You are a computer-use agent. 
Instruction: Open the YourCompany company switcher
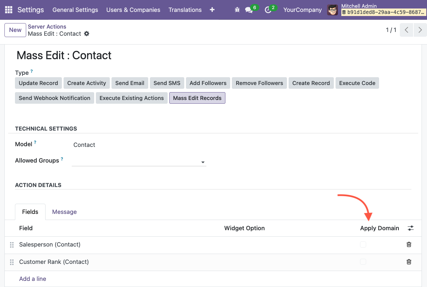(x=303, y=10)
